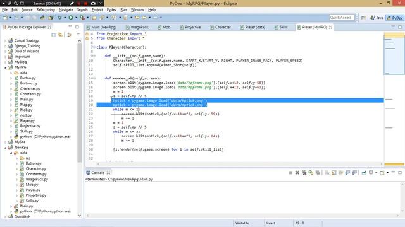This screenshot has height=227, width=405.
Task: Click the recorder magnifier icon
Action: click(x=16, y=3)
